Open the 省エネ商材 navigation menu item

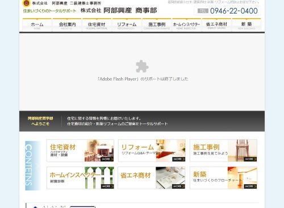[216, 25]
